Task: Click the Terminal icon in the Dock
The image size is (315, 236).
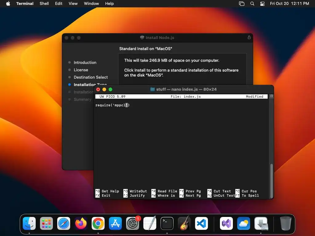Action: point(167,223)
